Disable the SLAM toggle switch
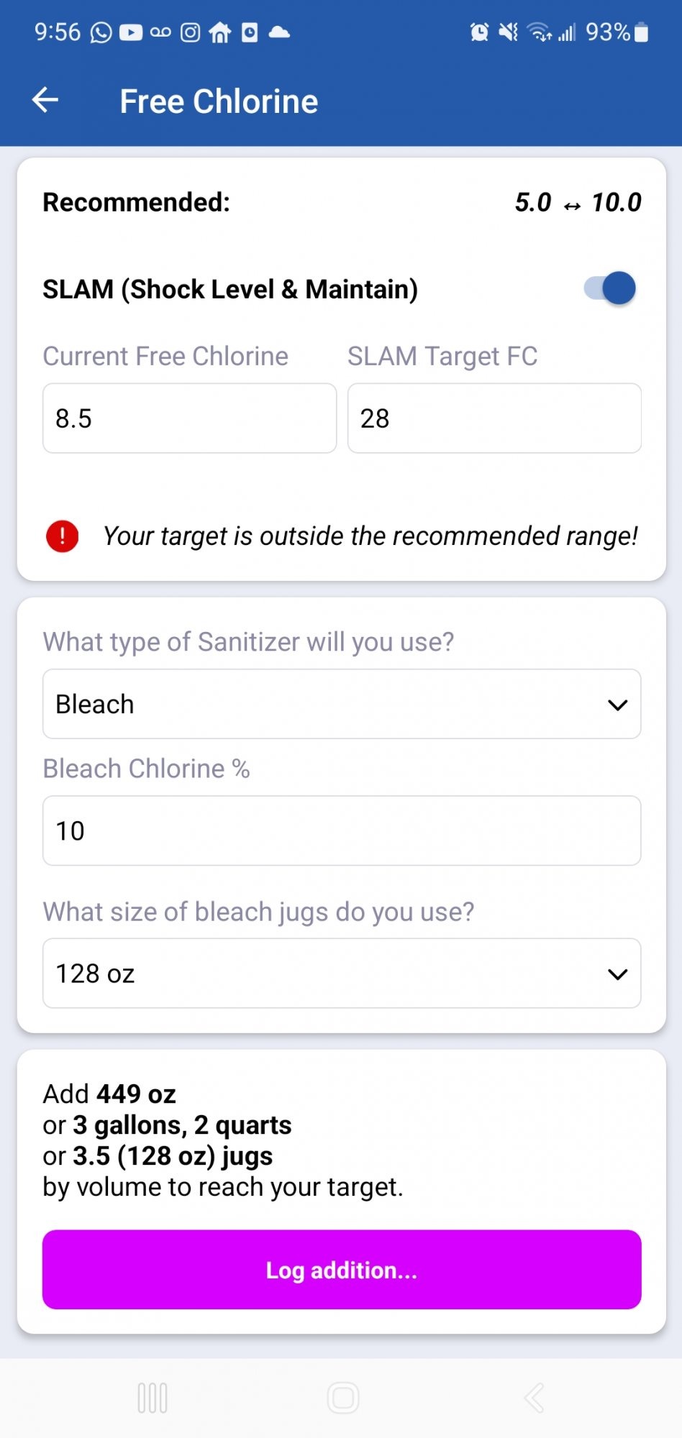 point(610,288)
